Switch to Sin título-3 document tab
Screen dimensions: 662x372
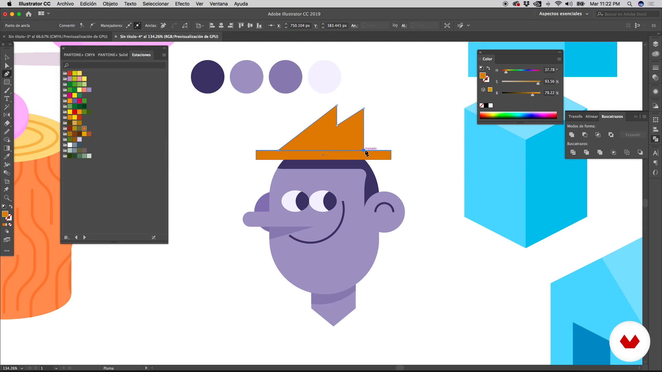pyautogui.click(x=58, y=37)
